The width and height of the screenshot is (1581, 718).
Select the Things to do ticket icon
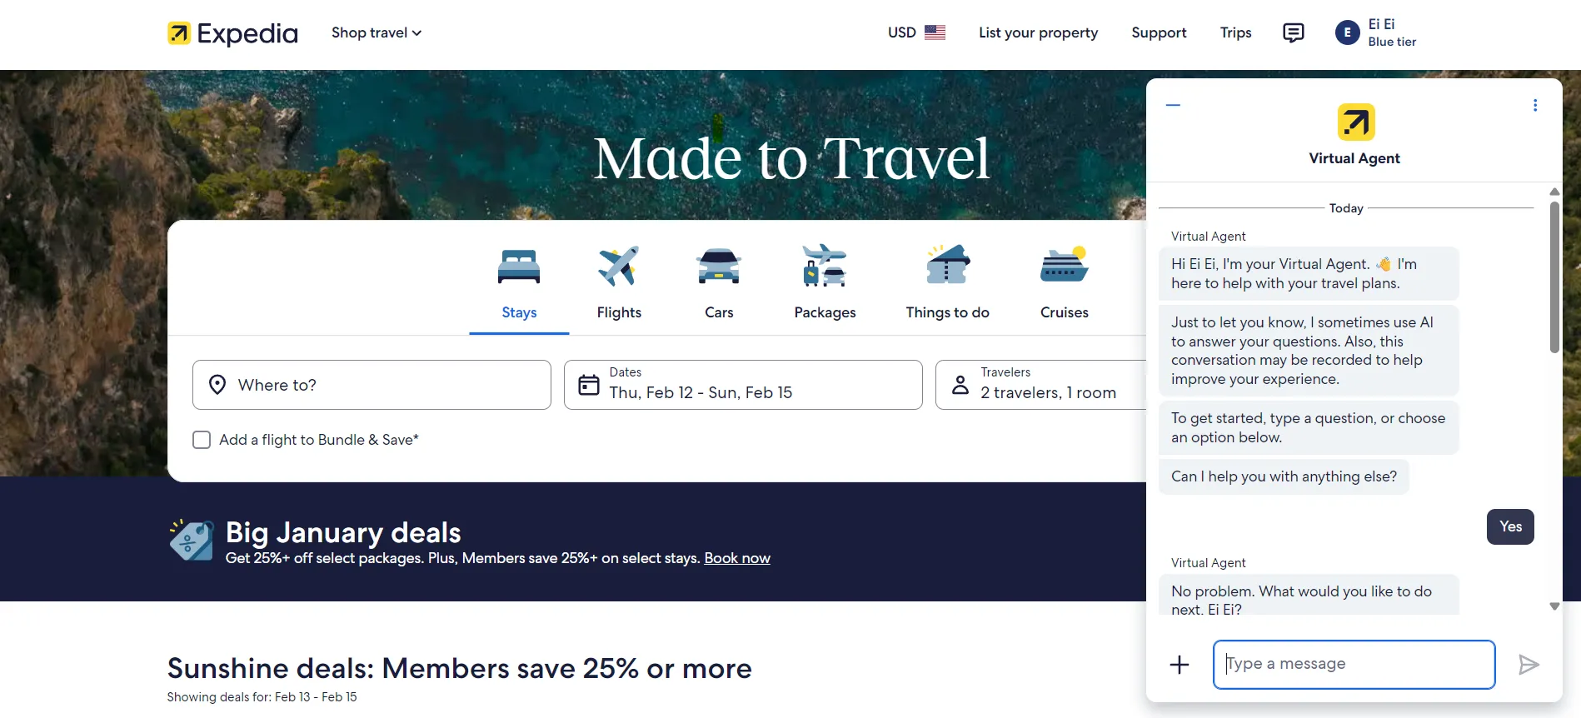click(947, 266)
